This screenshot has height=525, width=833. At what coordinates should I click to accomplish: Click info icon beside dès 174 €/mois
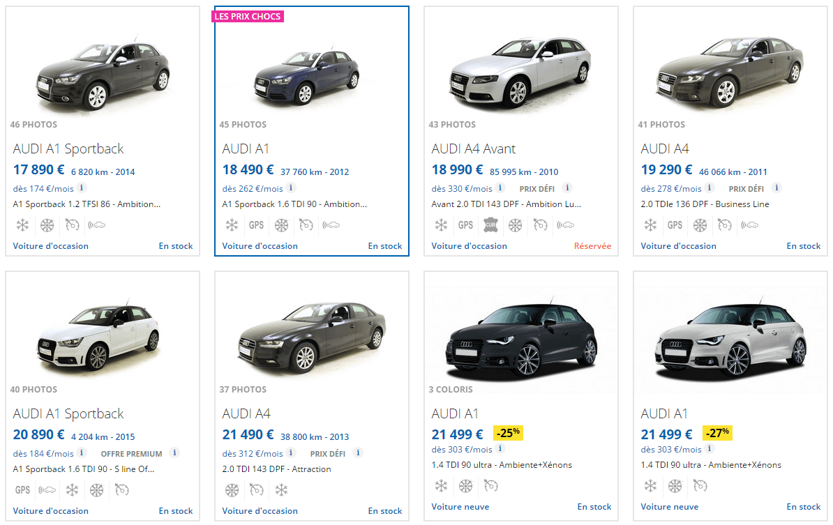pyautogui.click(x=81, y=188)
